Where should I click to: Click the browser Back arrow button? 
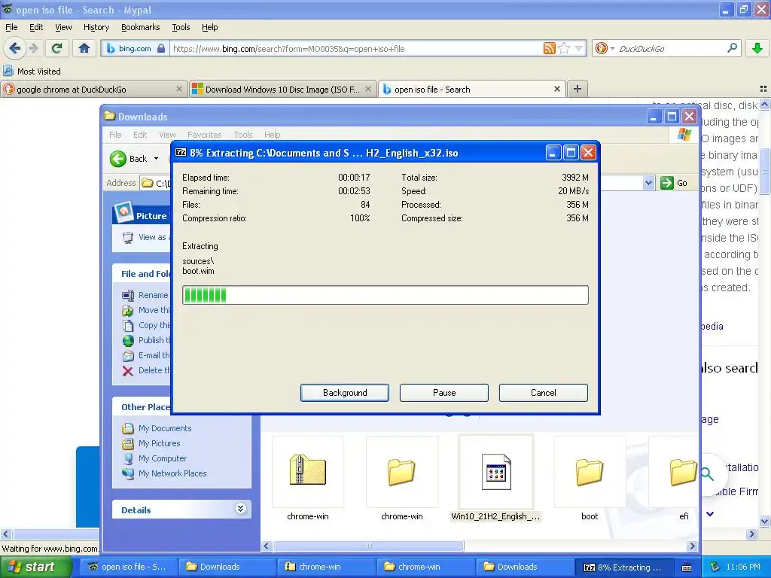[x=15, y=48]
